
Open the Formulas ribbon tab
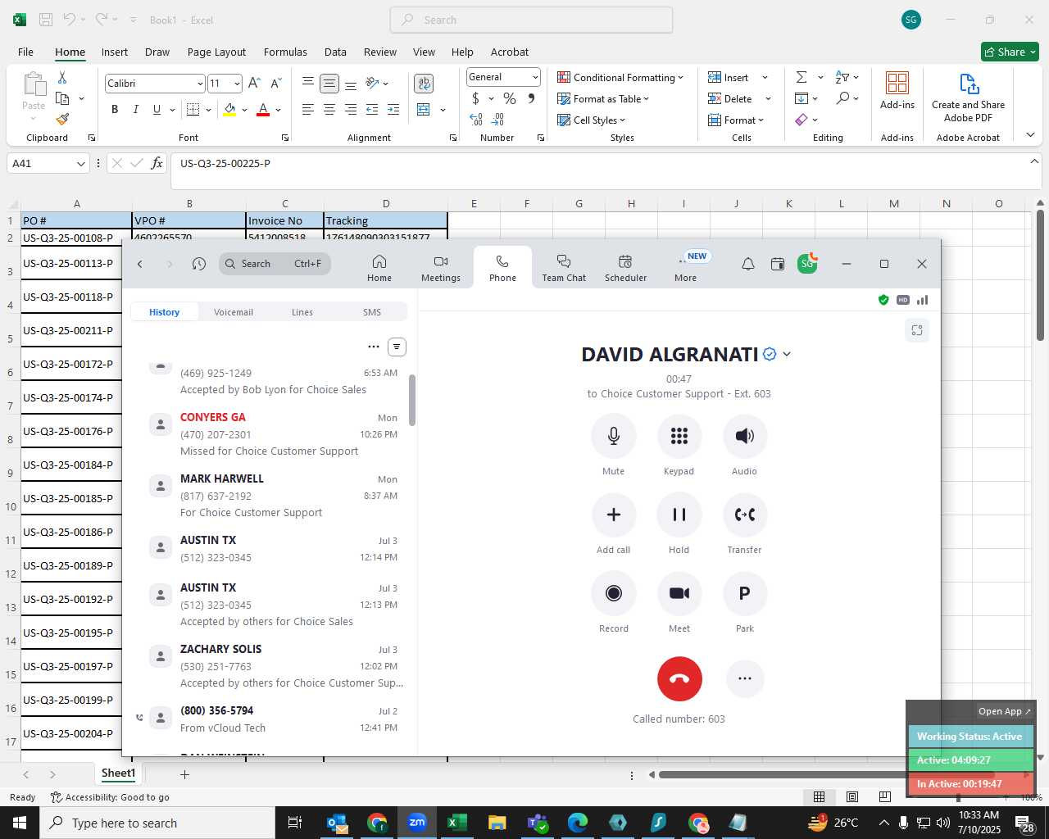(x=285, y=52)
